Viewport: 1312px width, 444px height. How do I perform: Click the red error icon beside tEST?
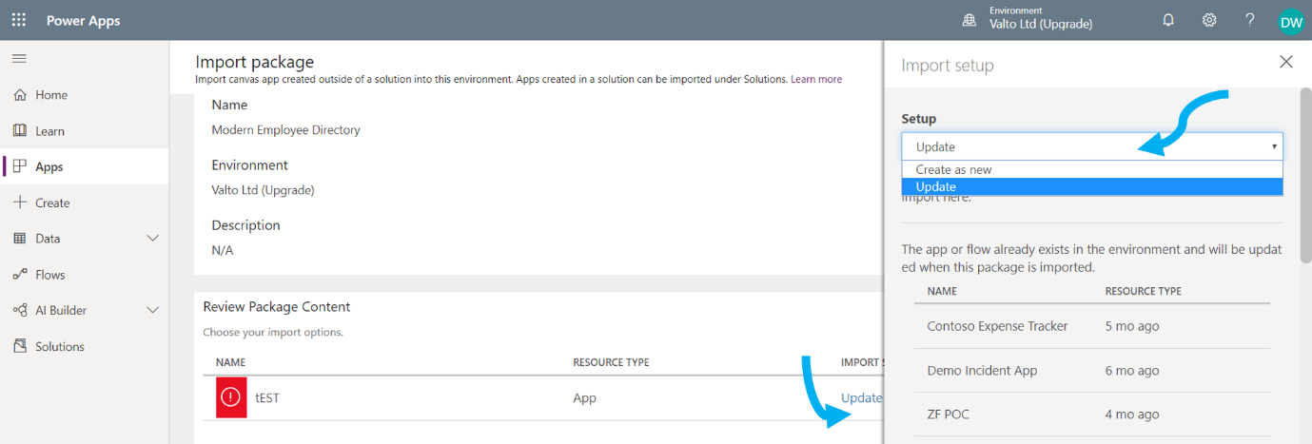231,398
